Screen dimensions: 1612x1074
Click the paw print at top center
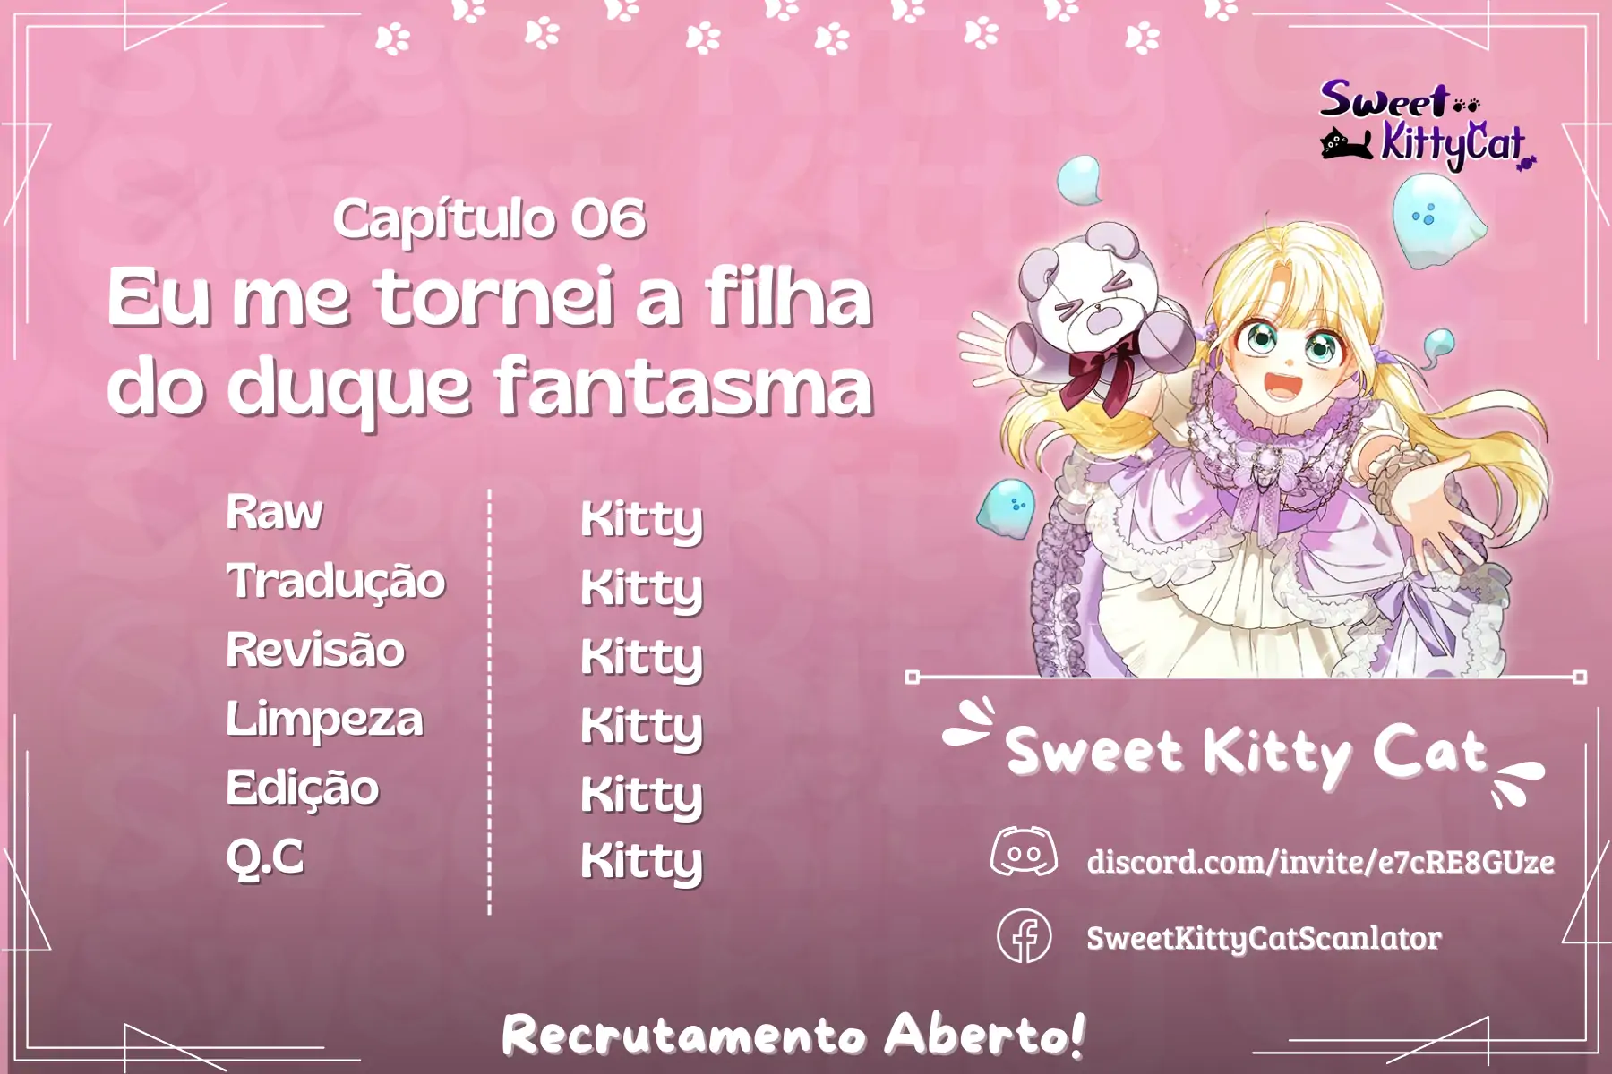pos(833,38)
